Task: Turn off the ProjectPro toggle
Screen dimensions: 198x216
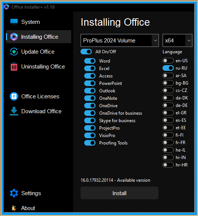Action: 90,128
